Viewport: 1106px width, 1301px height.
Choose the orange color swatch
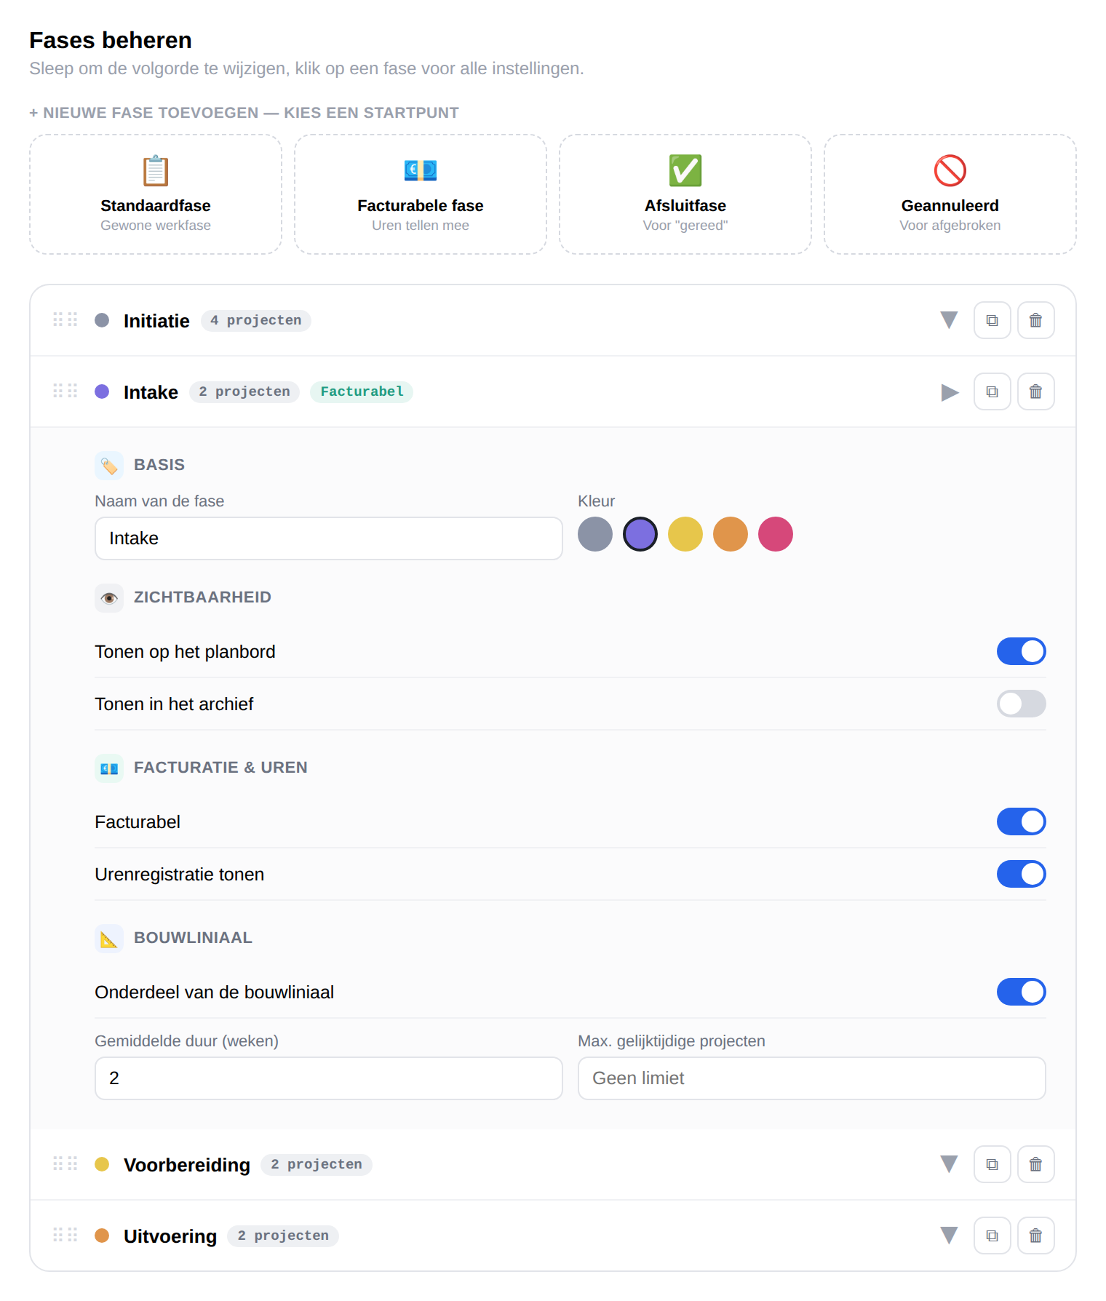coord(731,534)
